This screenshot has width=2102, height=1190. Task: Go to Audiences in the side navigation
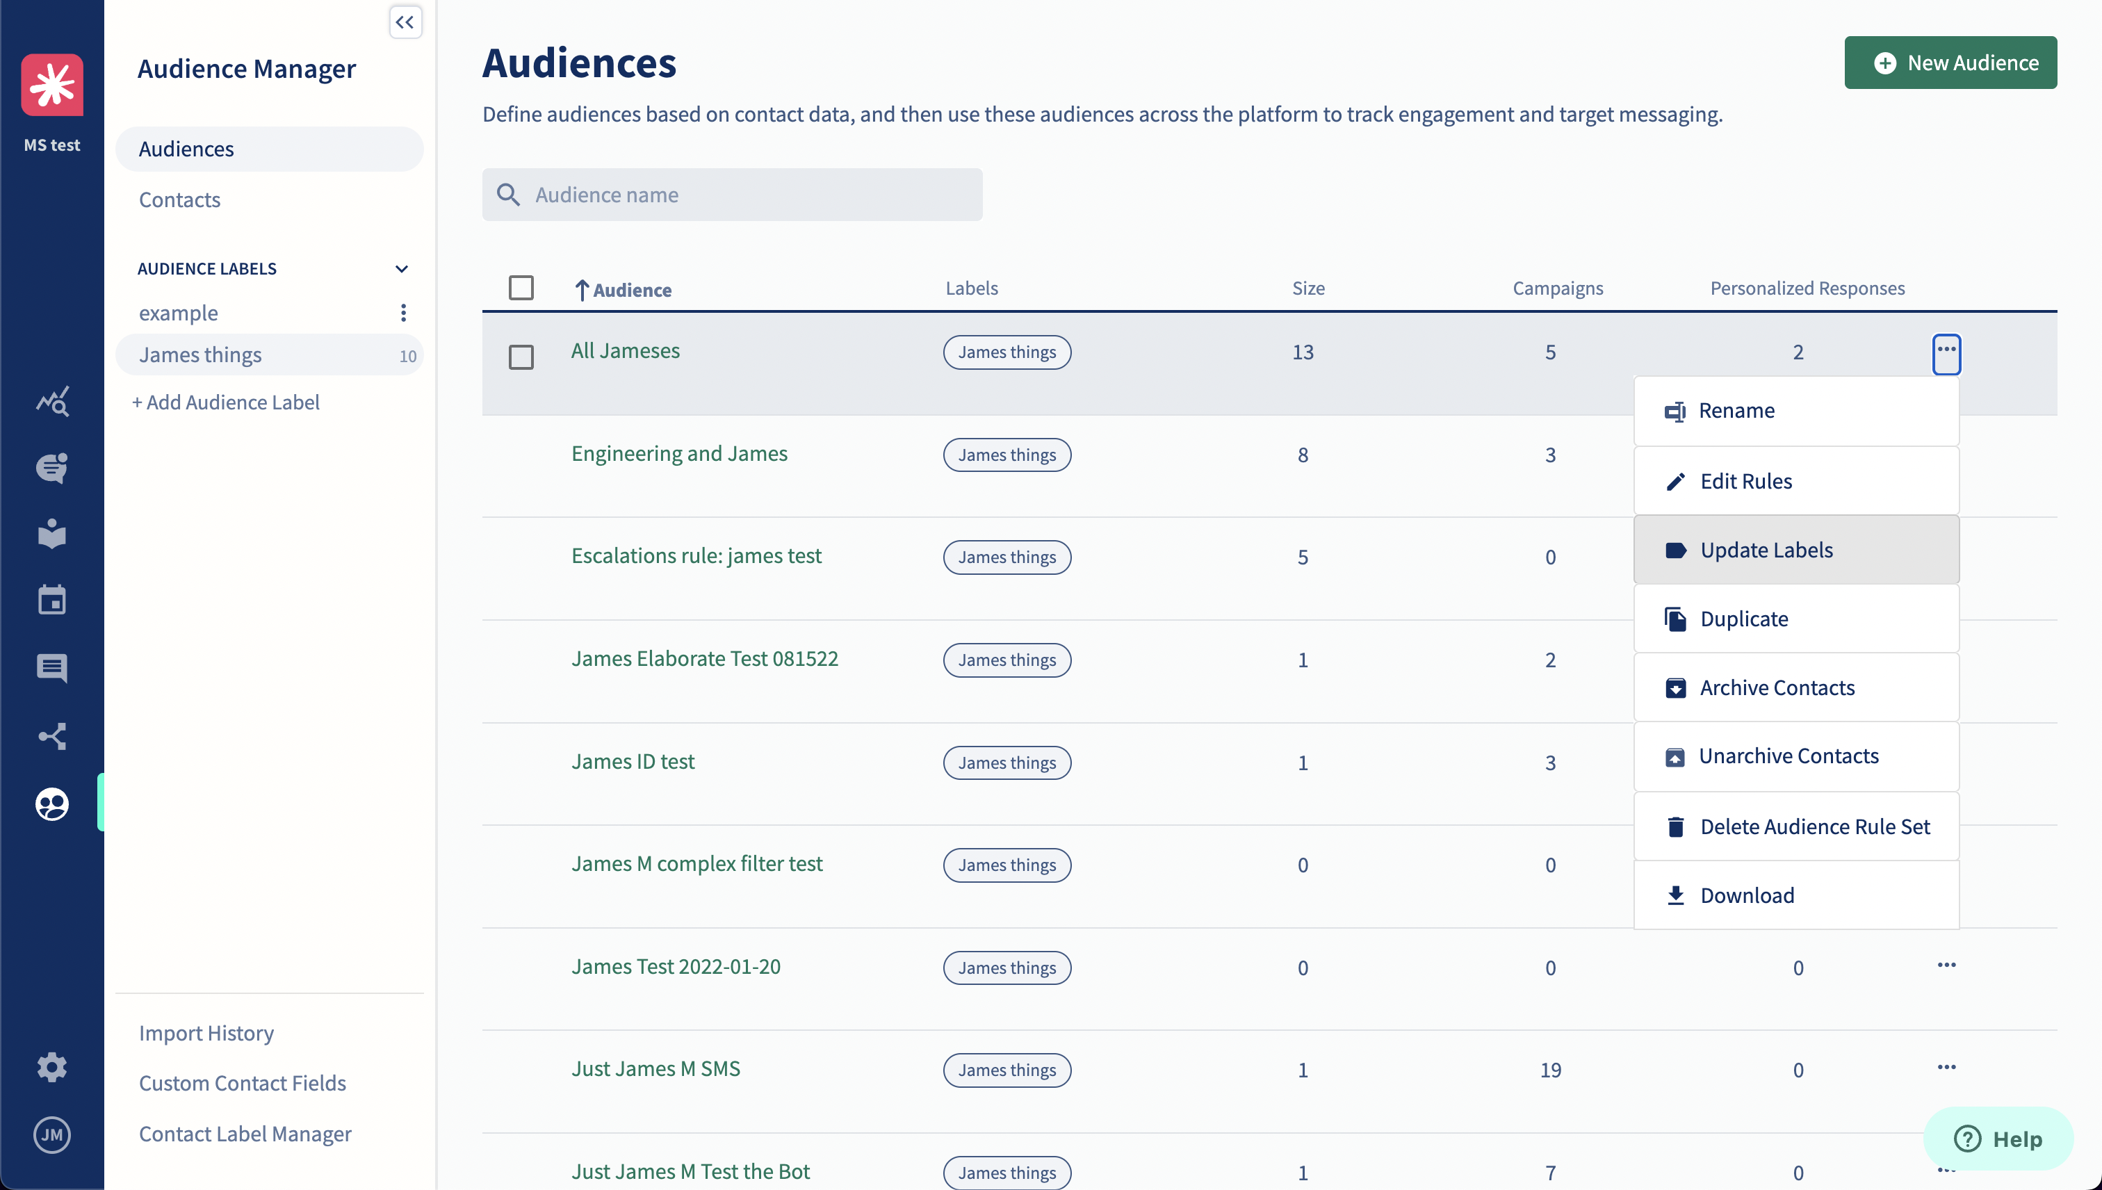pos(270,149)
